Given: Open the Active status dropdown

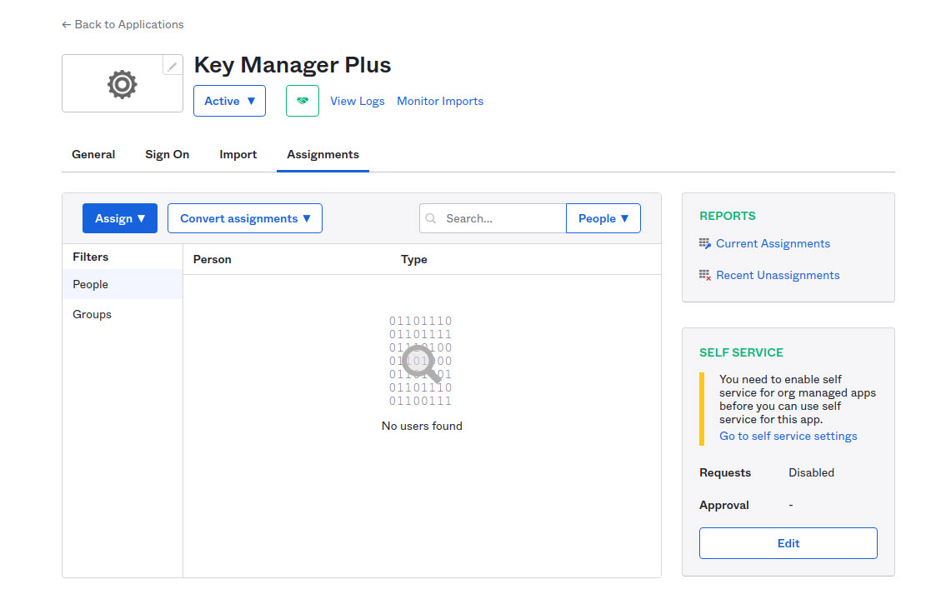Looking at the screenshot, I should coord(229,101).
